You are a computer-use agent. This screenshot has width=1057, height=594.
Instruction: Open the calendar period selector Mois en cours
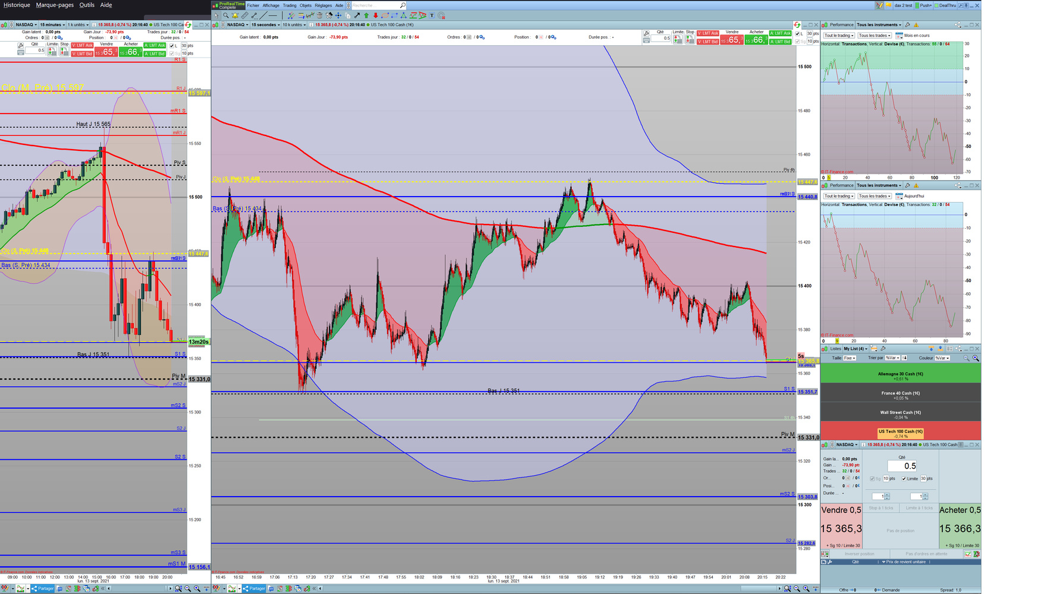[x=899, y=36]
